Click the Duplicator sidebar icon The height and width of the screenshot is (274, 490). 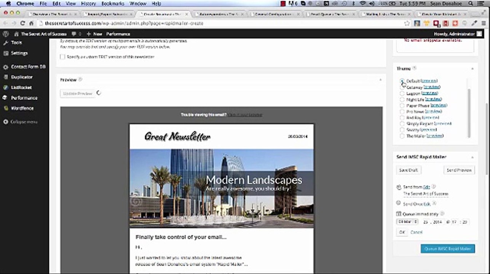pos(6,77)
